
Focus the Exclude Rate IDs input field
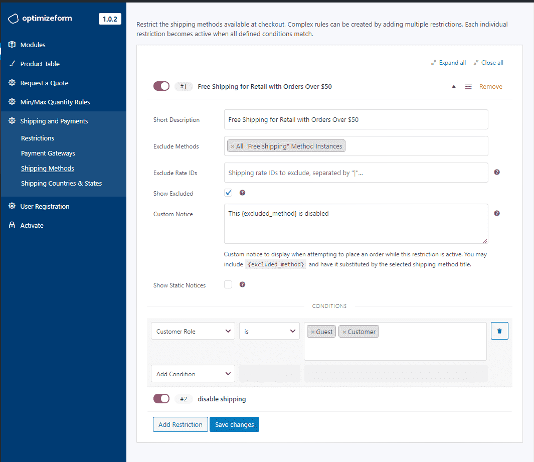click(356, 173)
